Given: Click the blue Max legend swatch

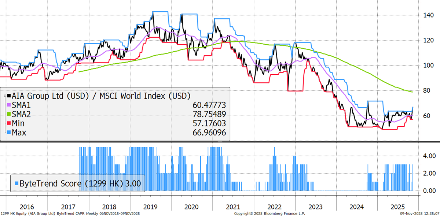Looking at the screenshot, I should [9, 132].
